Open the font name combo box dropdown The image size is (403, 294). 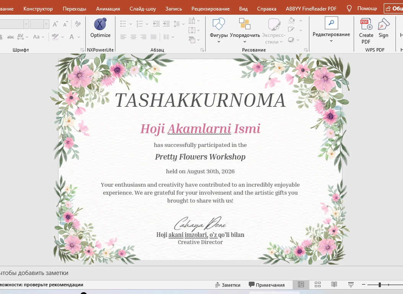click(26, 24)
